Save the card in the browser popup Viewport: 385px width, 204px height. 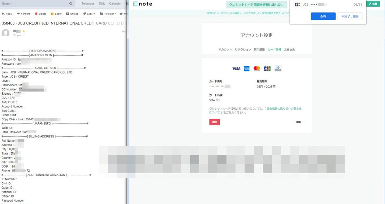[323, 16]
